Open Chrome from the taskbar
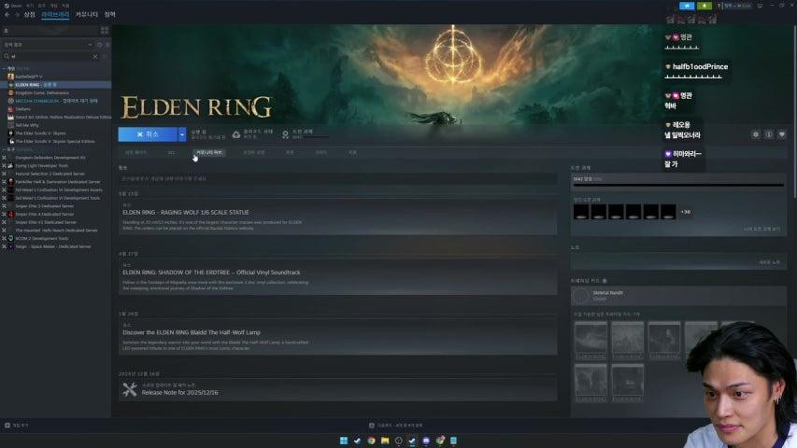The image size is (797, 448). [371, 441]
